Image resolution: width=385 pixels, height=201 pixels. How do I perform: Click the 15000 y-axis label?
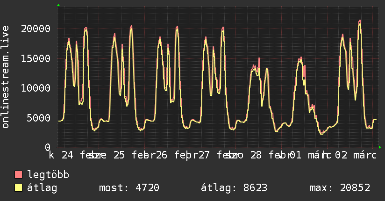(x=36, y=58)
